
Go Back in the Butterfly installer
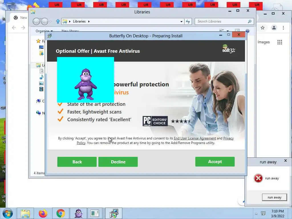[x=77, y=162]
